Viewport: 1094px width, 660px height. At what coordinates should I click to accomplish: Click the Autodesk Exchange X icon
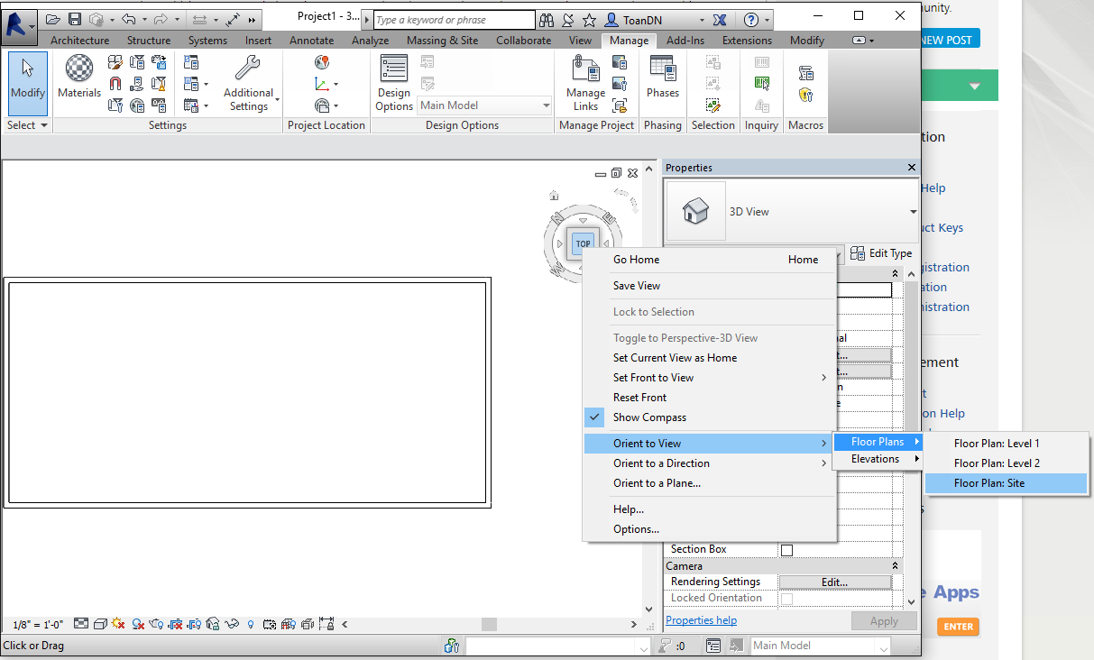click(720, 19)
